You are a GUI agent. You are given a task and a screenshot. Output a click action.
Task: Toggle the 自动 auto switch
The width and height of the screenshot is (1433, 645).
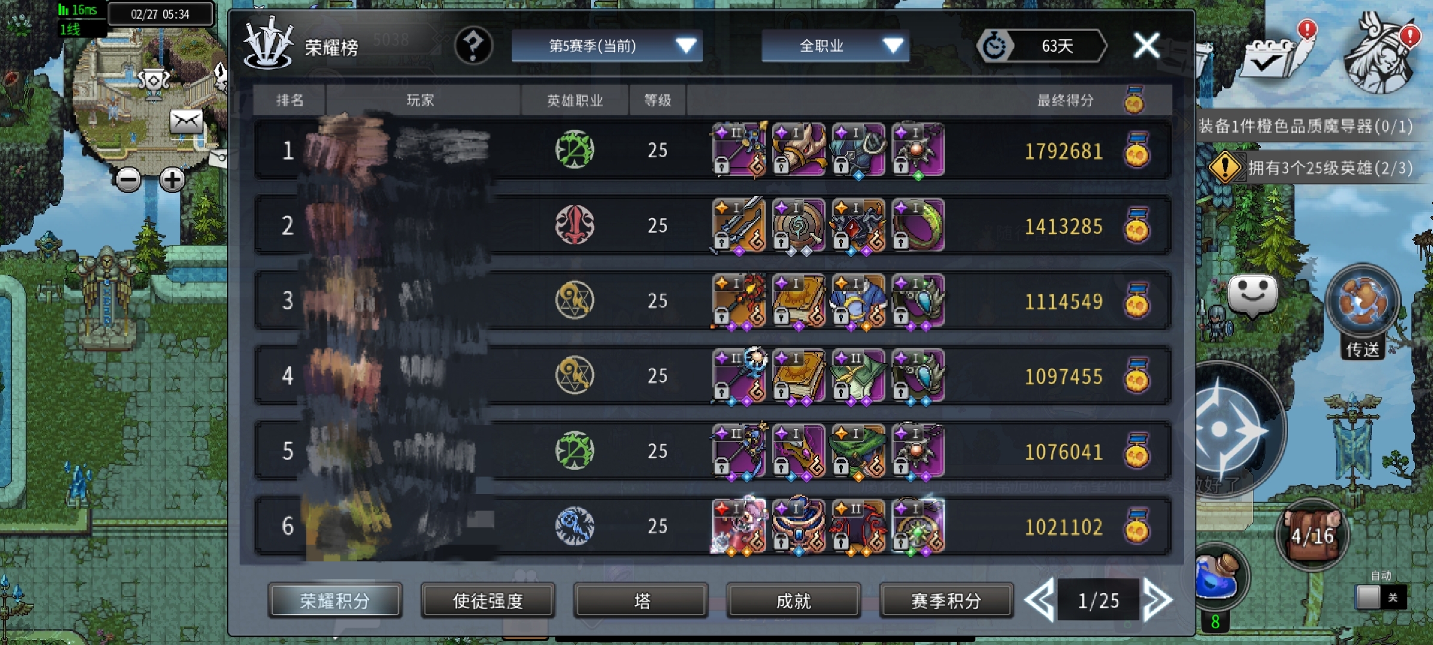pyautogui.click(x=1381, y=597)
